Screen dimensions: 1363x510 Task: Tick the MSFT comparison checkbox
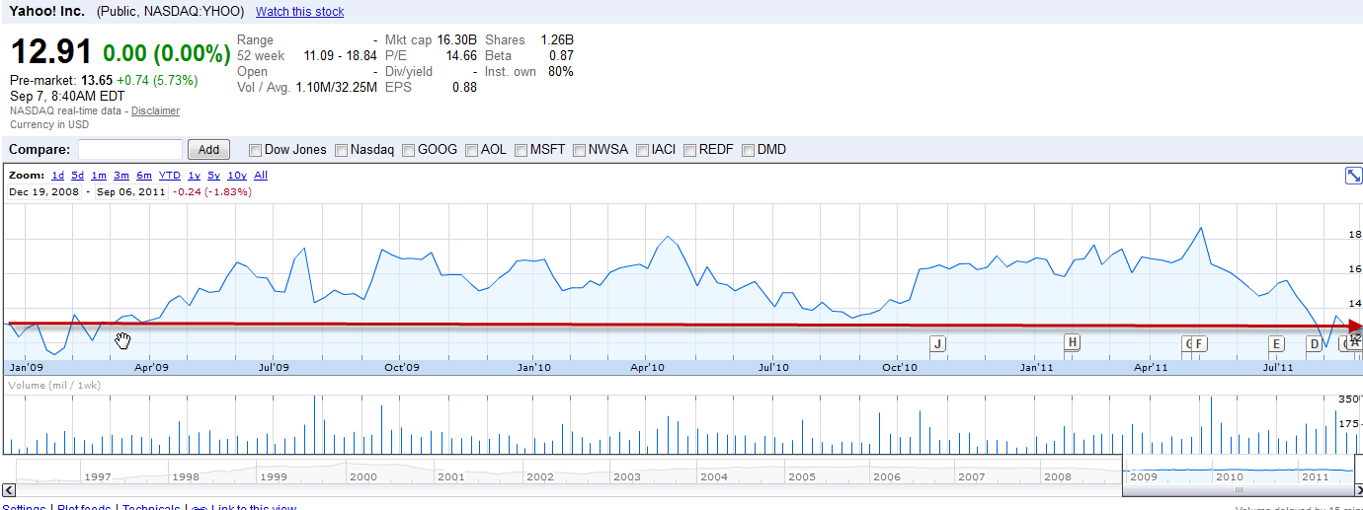(521, 150)
